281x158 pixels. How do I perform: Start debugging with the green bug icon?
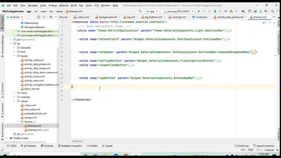click(x=215, y=11)
